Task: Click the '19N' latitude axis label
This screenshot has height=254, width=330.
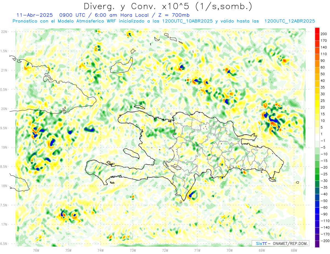Action: click(4, 147)
